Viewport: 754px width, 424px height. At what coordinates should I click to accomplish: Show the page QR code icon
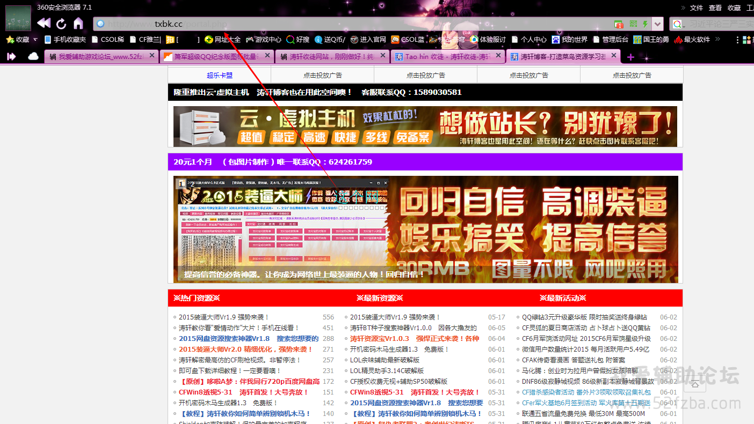coord(633,24)
